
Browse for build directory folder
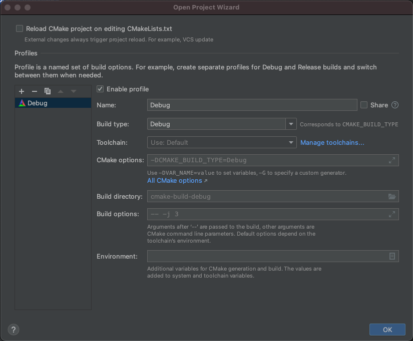click(x=392, y=197)
